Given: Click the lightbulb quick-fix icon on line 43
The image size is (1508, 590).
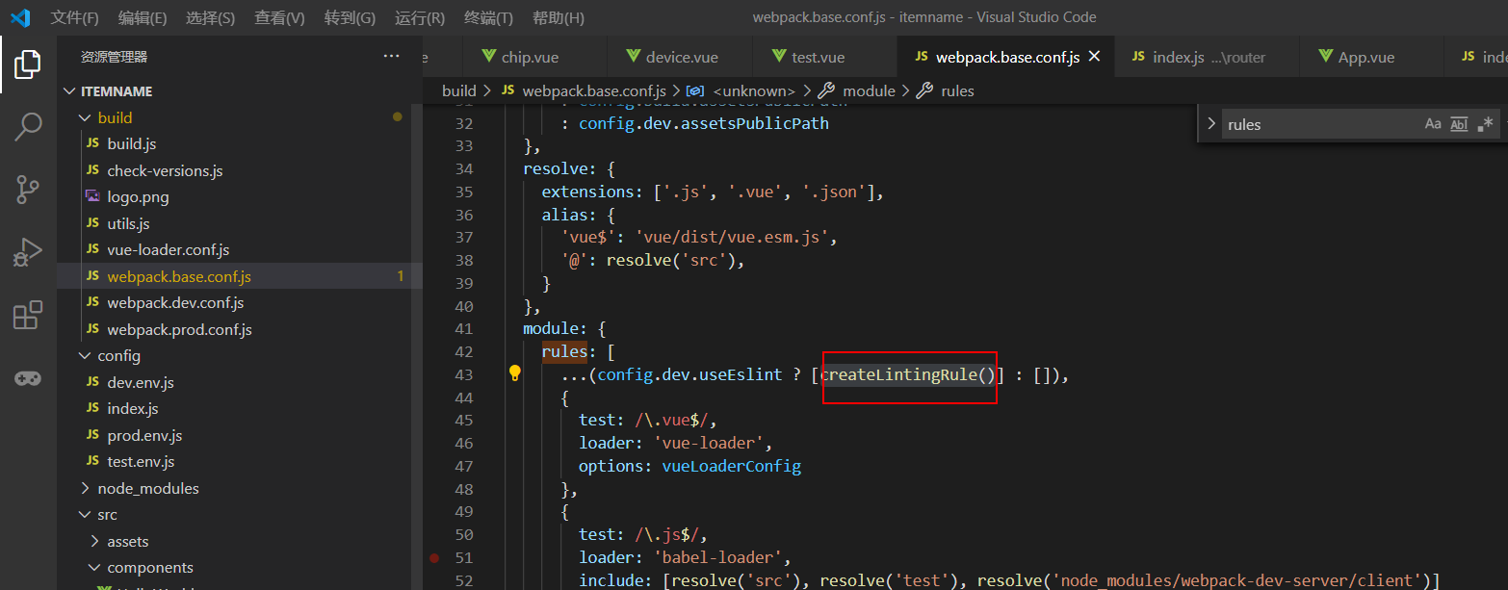Looking at the screenshot, I should pos(515,373).
